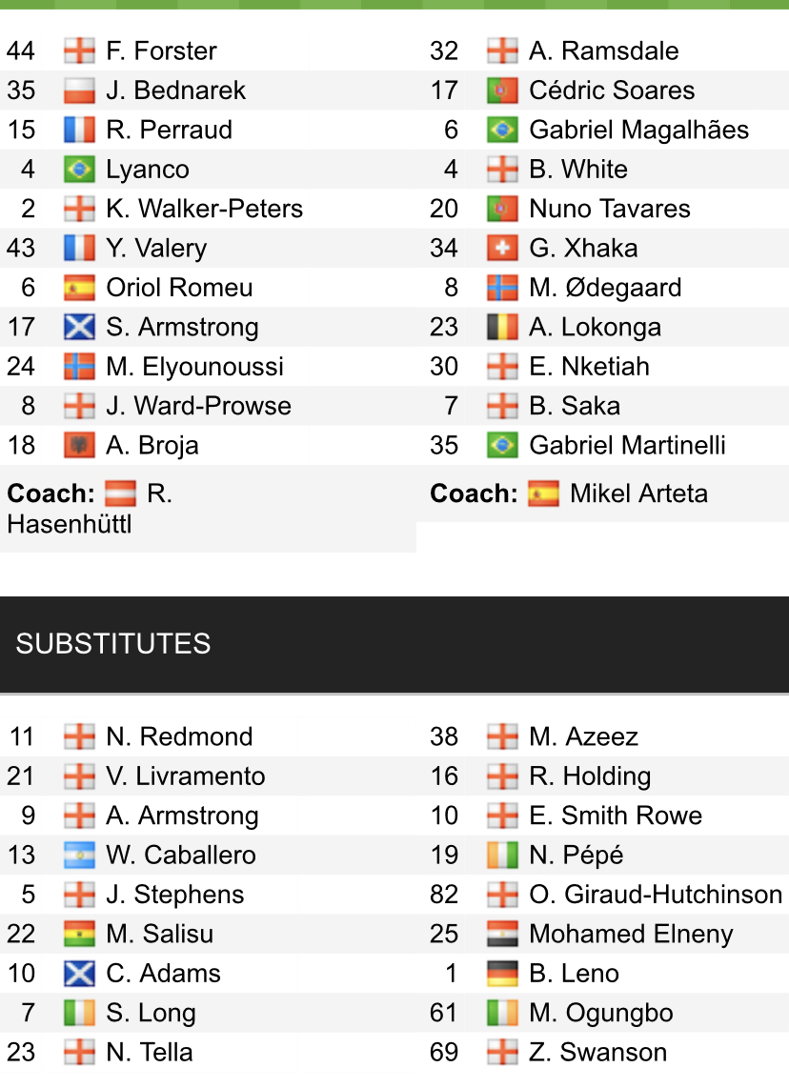Click the Belgium flag beside A. Lokonga
789x1088 pixels.
(502, 328)
